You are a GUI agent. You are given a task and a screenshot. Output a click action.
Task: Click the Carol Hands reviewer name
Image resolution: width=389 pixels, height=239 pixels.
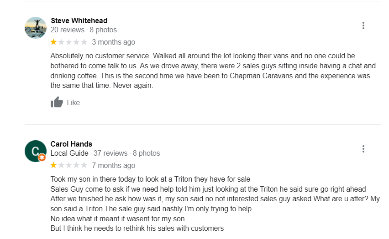coord(71,144)
